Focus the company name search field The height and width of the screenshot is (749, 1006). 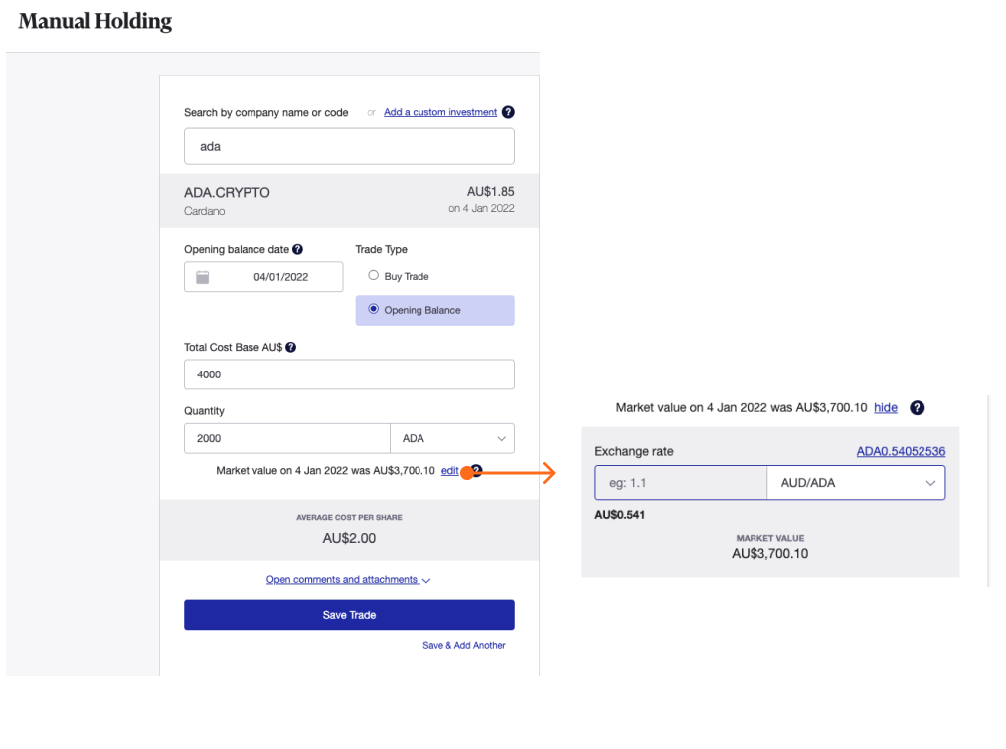click(x=349, y=146)
